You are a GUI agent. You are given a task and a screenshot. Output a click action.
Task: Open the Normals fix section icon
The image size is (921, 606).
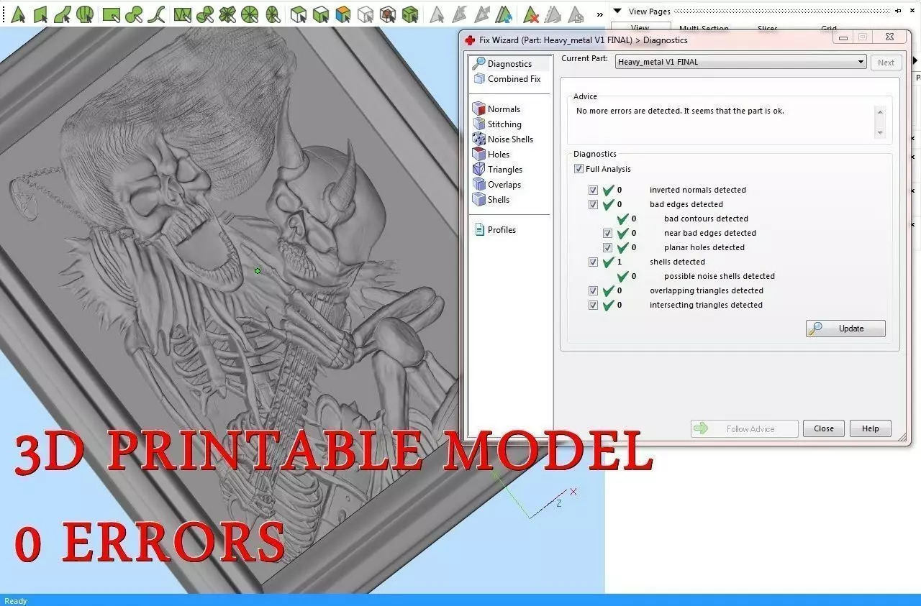click(479, 109)
